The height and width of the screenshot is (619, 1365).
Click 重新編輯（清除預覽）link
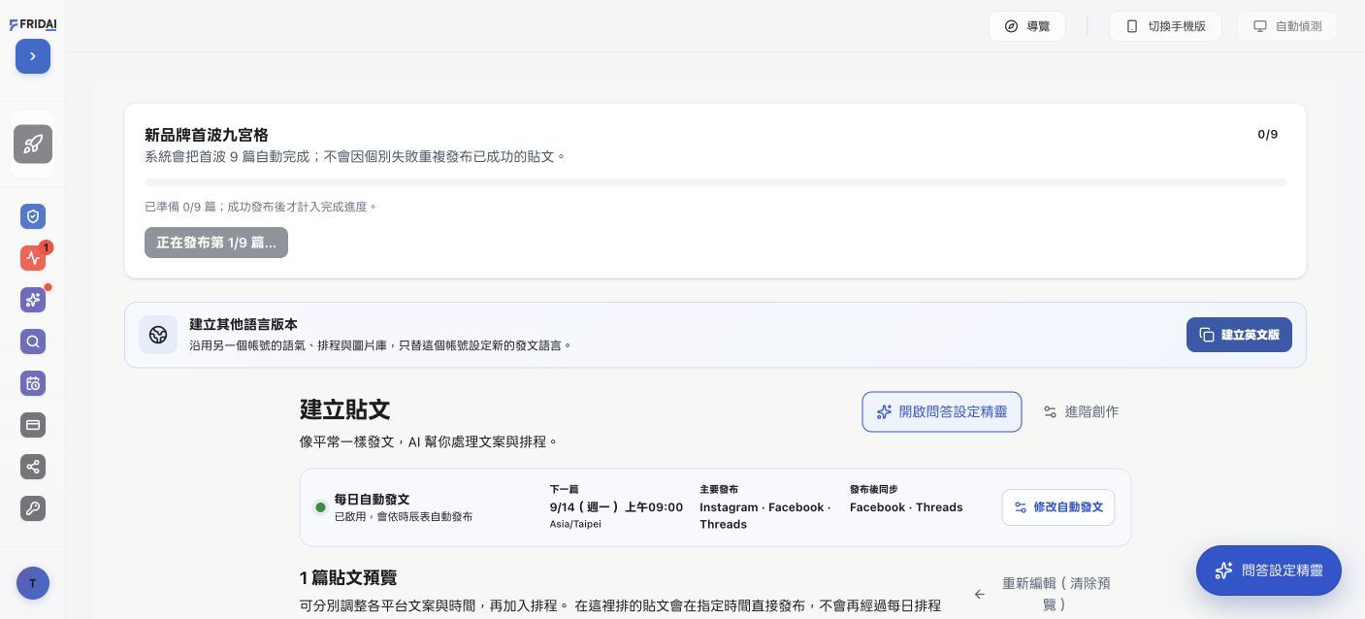point(1046,594)
